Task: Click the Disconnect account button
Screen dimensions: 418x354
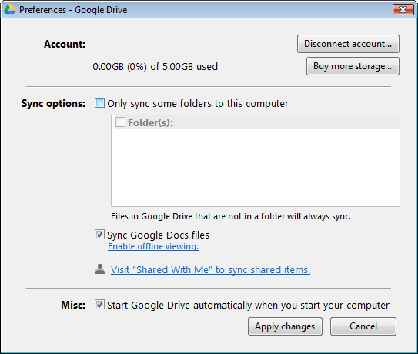Action: 348,44
